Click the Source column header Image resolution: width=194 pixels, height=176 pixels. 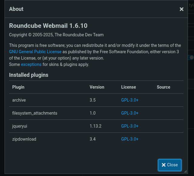(163, 87)
